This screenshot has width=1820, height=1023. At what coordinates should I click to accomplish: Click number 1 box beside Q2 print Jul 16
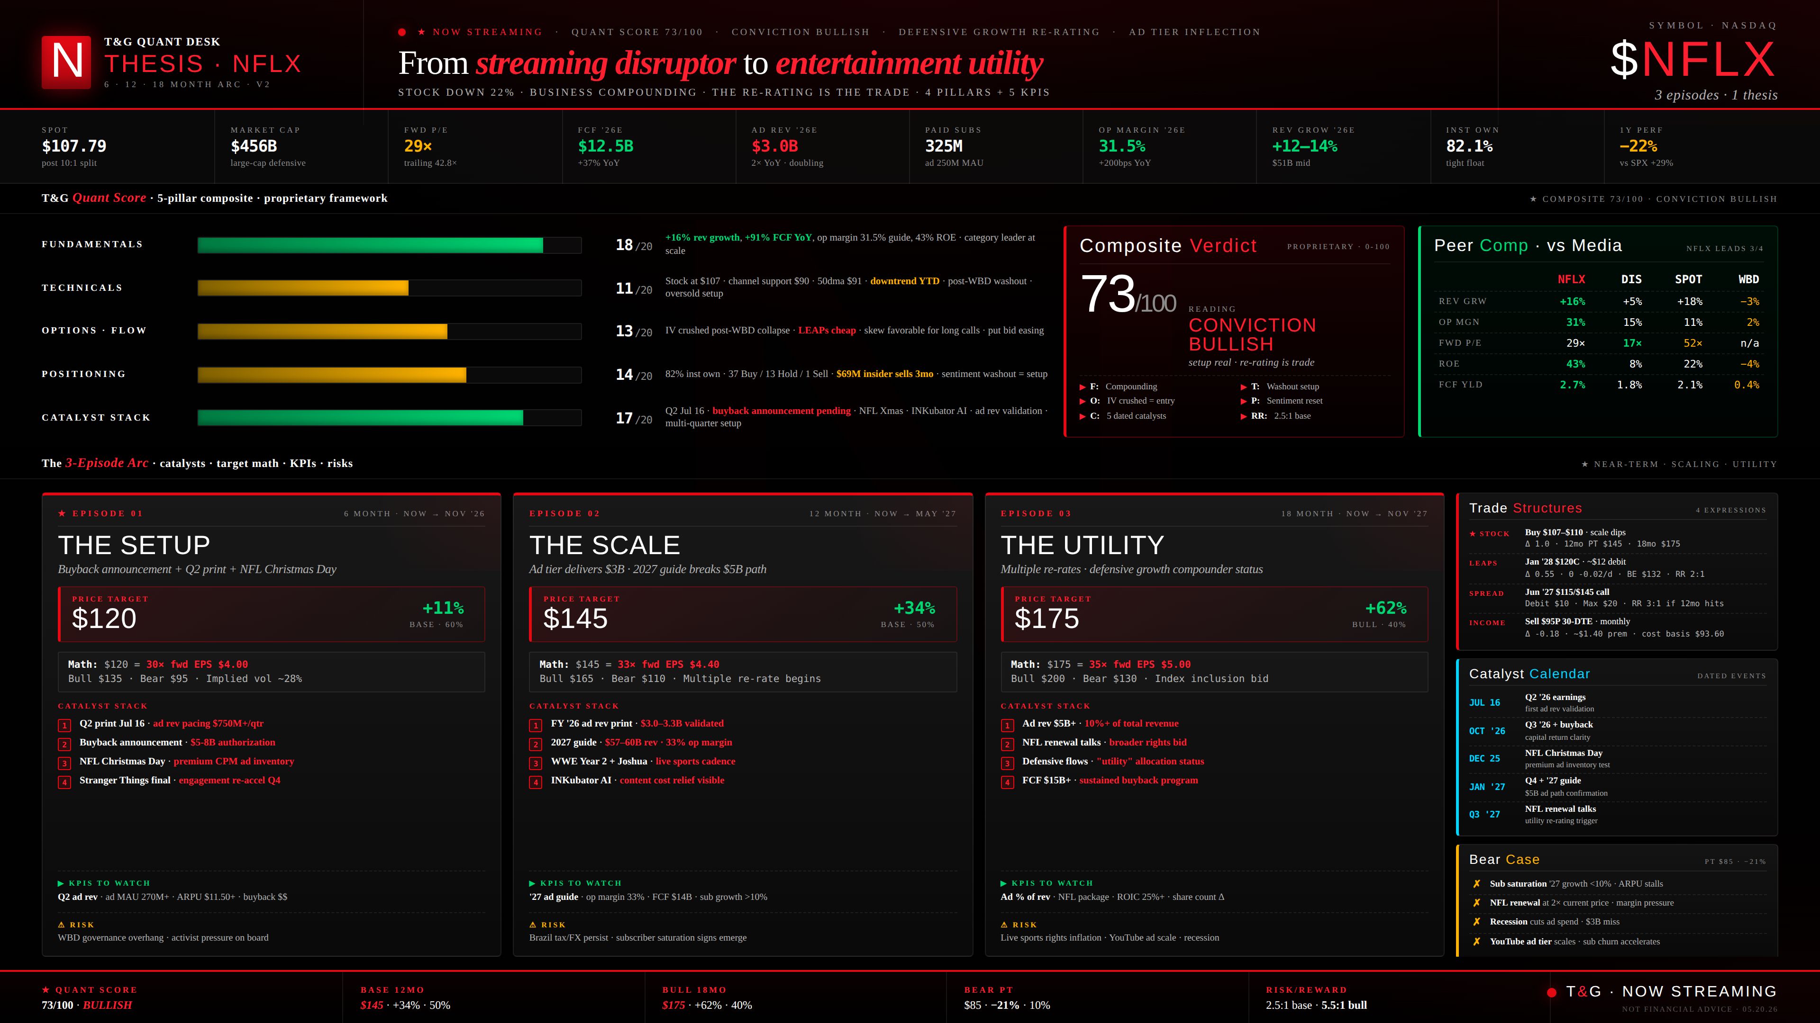click(64, 725)
